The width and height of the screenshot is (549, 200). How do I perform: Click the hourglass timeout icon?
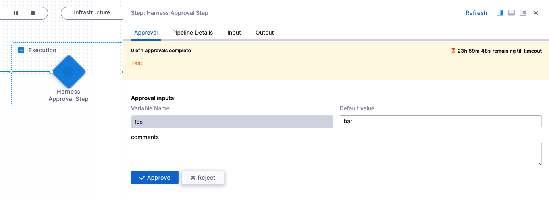pyautogui.click(x=453, y=51)
